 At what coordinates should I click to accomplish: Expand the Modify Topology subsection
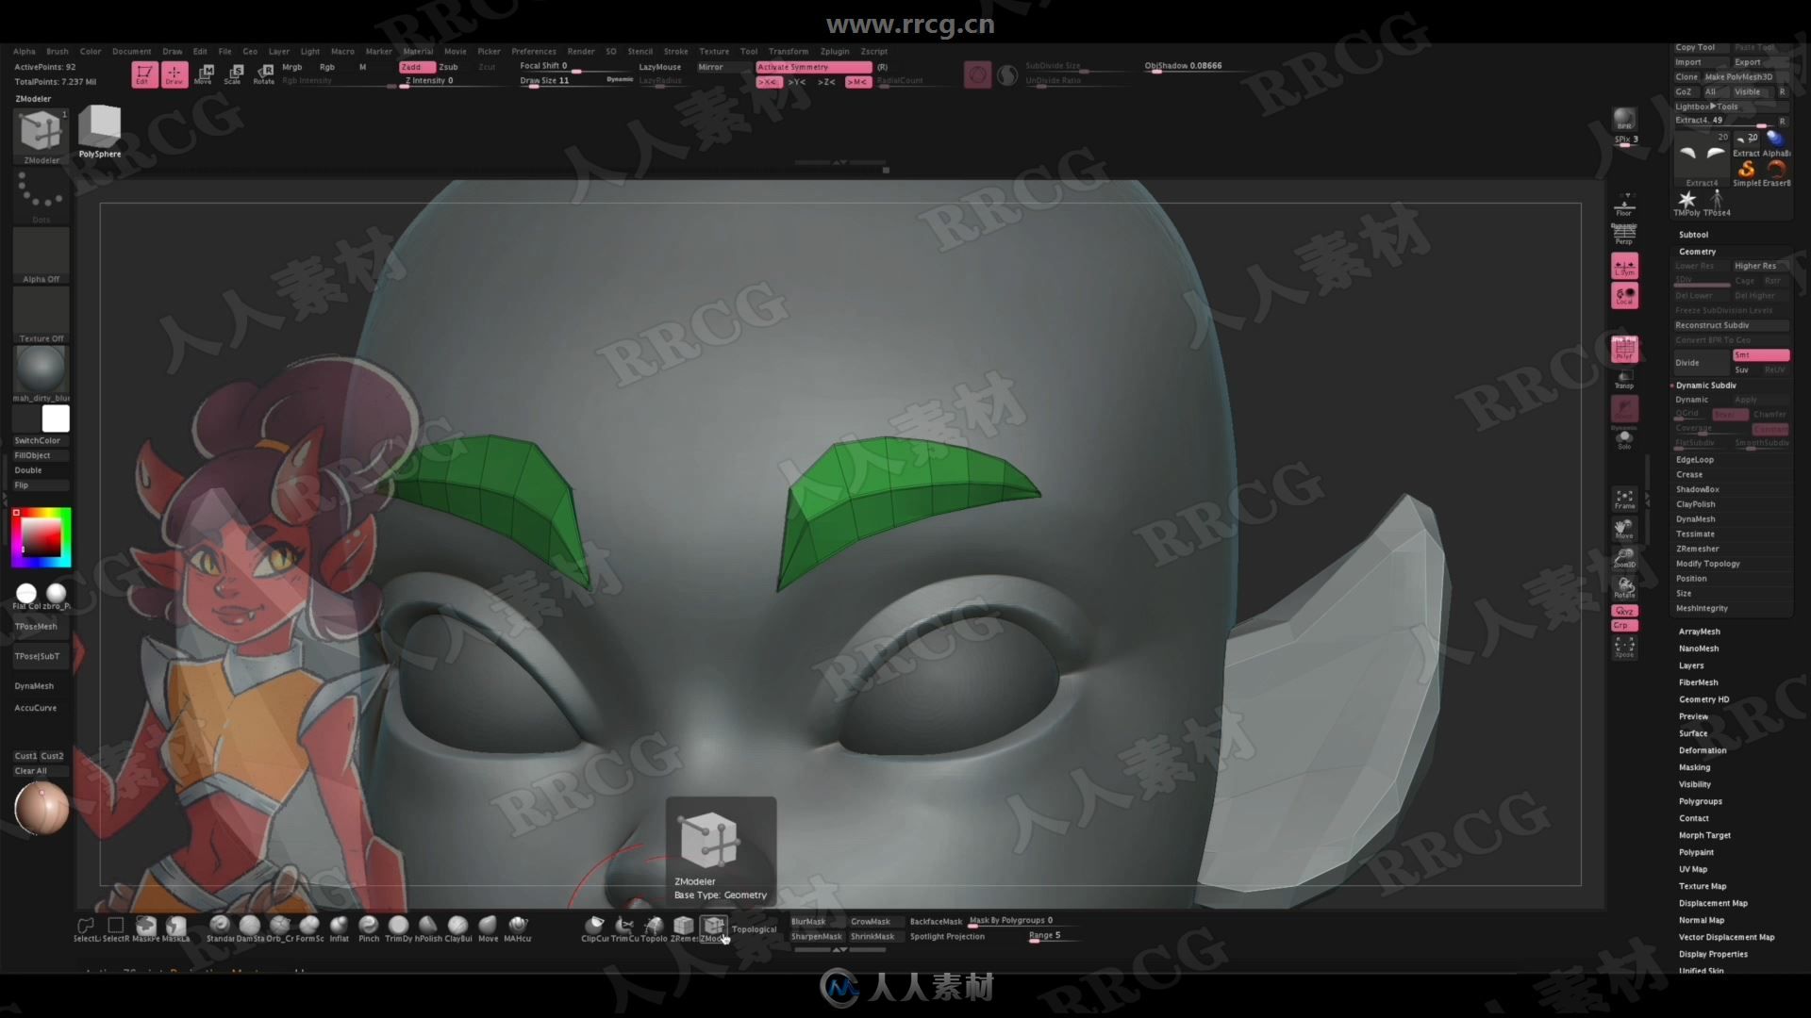(1707, 564)
